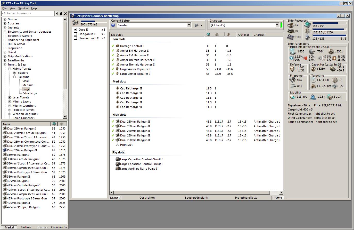Click the back arrow next to the search field
The height and width of the screenshot is (230, 354).
57,14
